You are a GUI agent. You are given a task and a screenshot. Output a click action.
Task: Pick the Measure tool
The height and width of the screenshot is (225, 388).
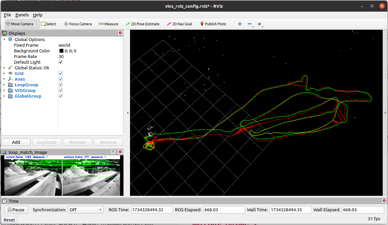(109, 24)
